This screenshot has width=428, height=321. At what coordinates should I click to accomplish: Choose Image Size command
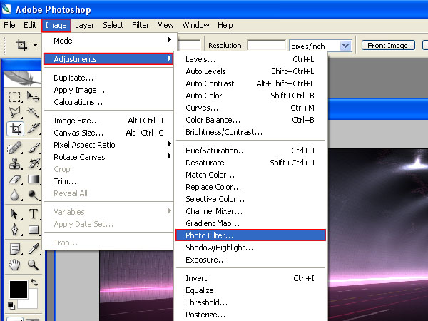pyautogui.click(x=109, y=121)
